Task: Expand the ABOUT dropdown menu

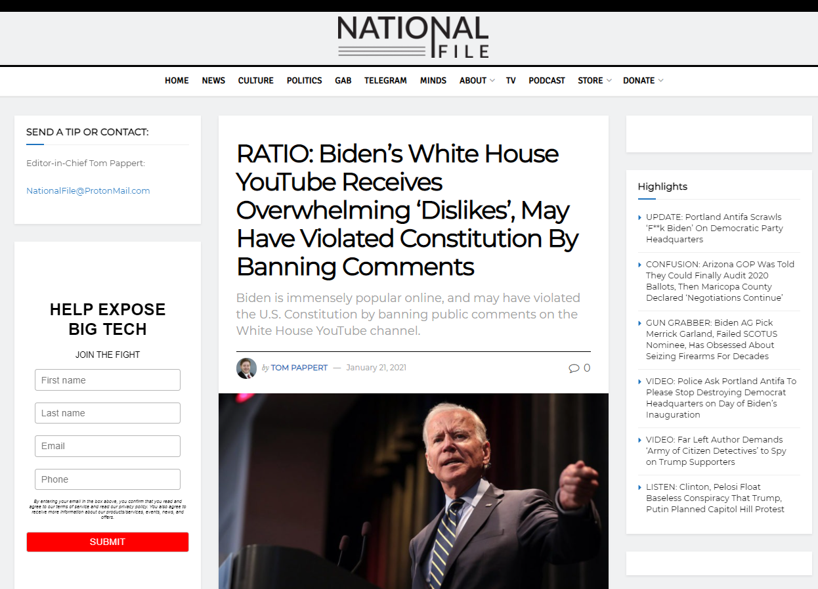Action: click(477, 81)
